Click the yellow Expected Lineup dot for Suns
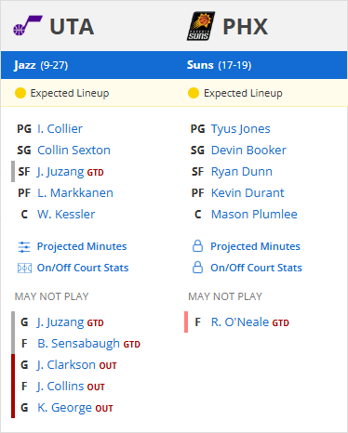 [194, 93]
